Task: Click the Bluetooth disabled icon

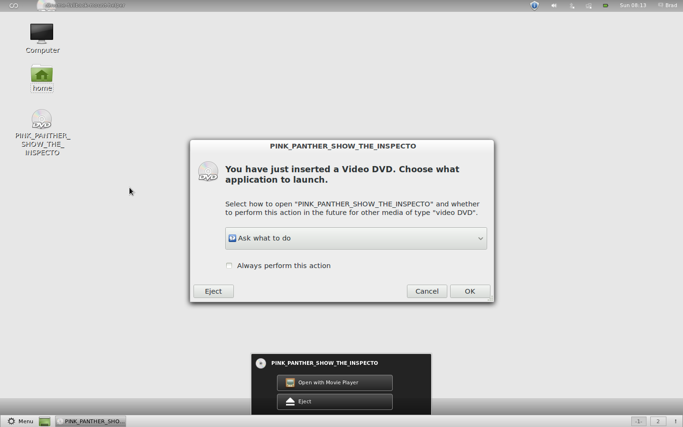Action: (572, 6)
